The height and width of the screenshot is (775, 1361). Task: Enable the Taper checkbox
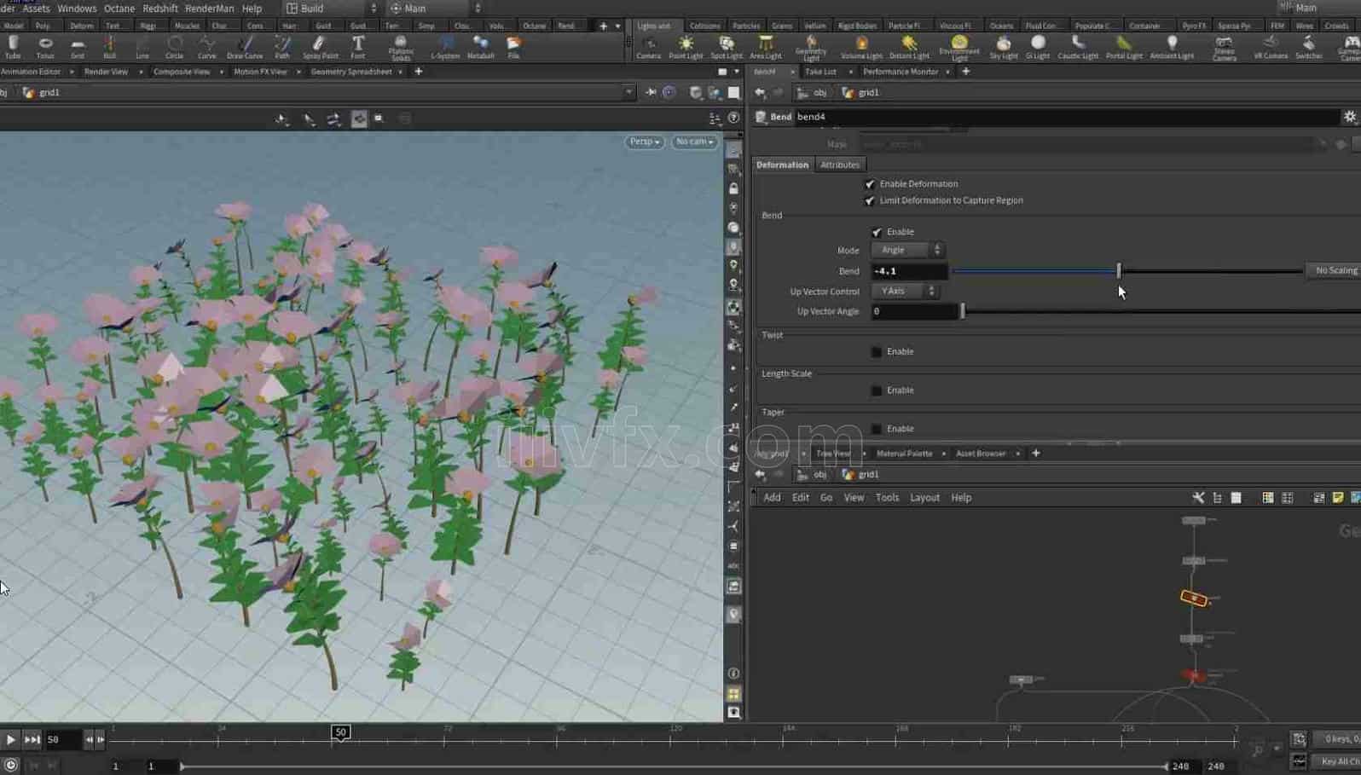click(877, 429)
